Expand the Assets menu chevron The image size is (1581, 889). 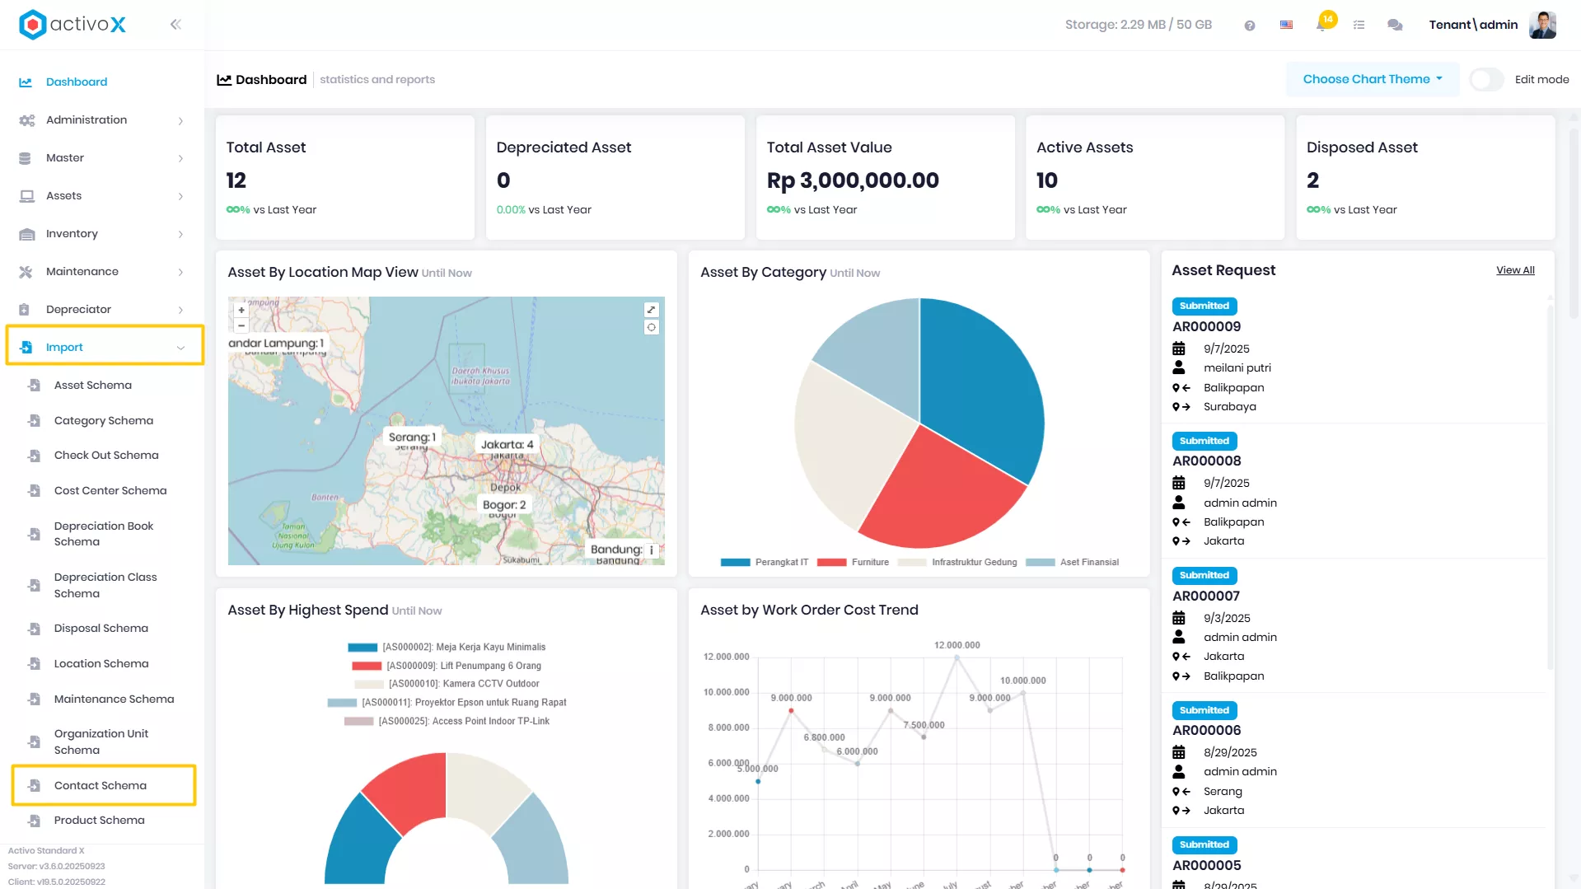point(180,197)
